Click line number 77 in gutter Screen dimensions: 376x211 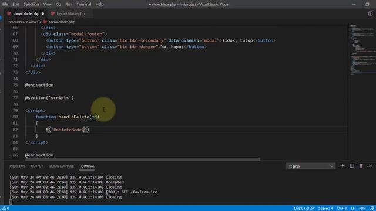[x=15, y=98]
